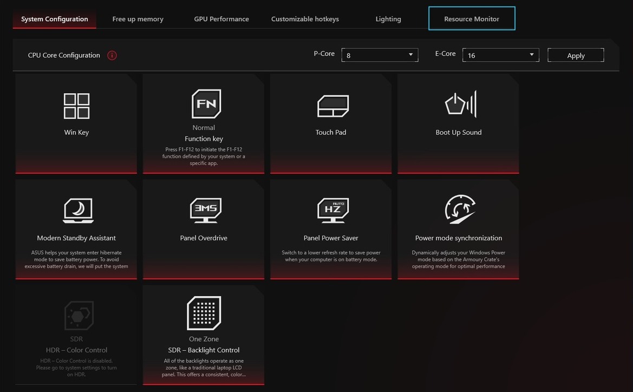Click the Panel Overdrive 3MS monitor icon
This screenshot has width=633, height=392.
206,210
